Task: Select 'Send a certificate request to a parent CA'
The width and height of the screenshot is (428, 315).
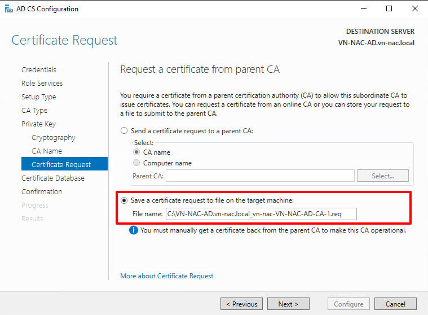Action: pos(125,130)
